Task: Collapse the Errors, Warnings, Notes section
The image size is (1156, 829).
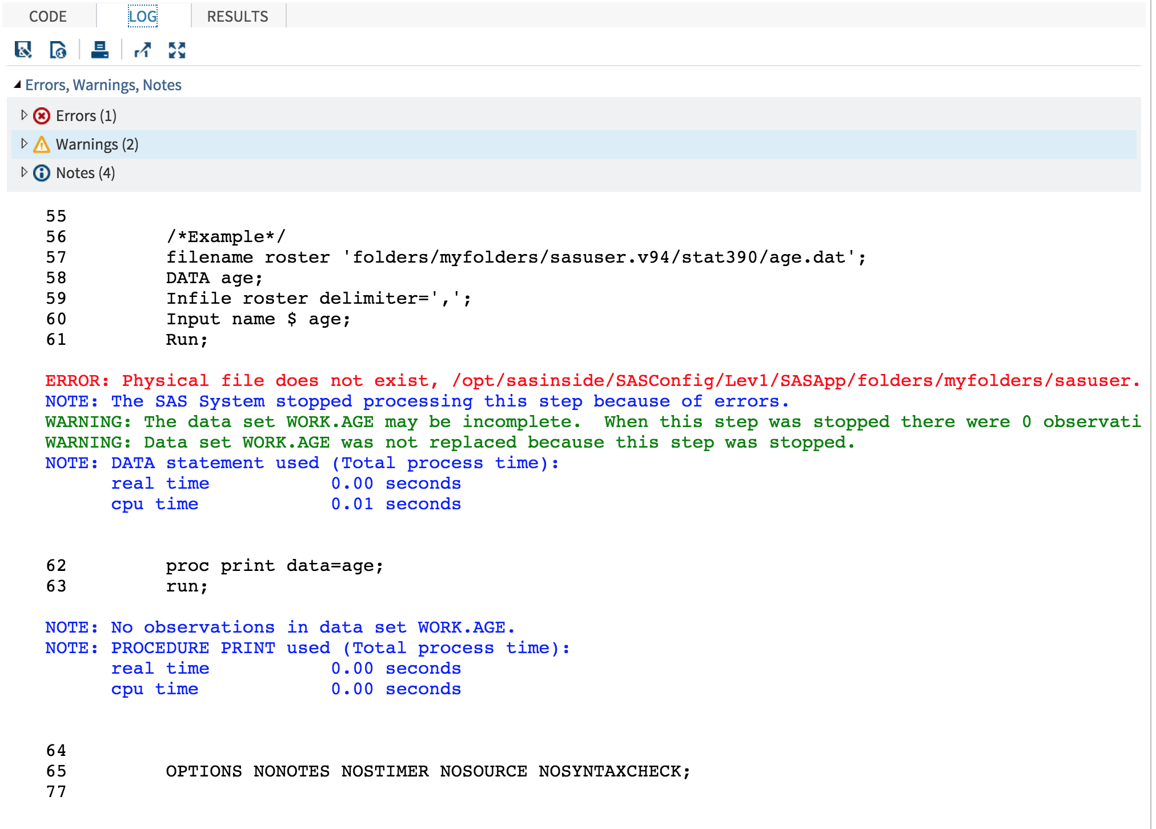Action: [x=17, y=85]
